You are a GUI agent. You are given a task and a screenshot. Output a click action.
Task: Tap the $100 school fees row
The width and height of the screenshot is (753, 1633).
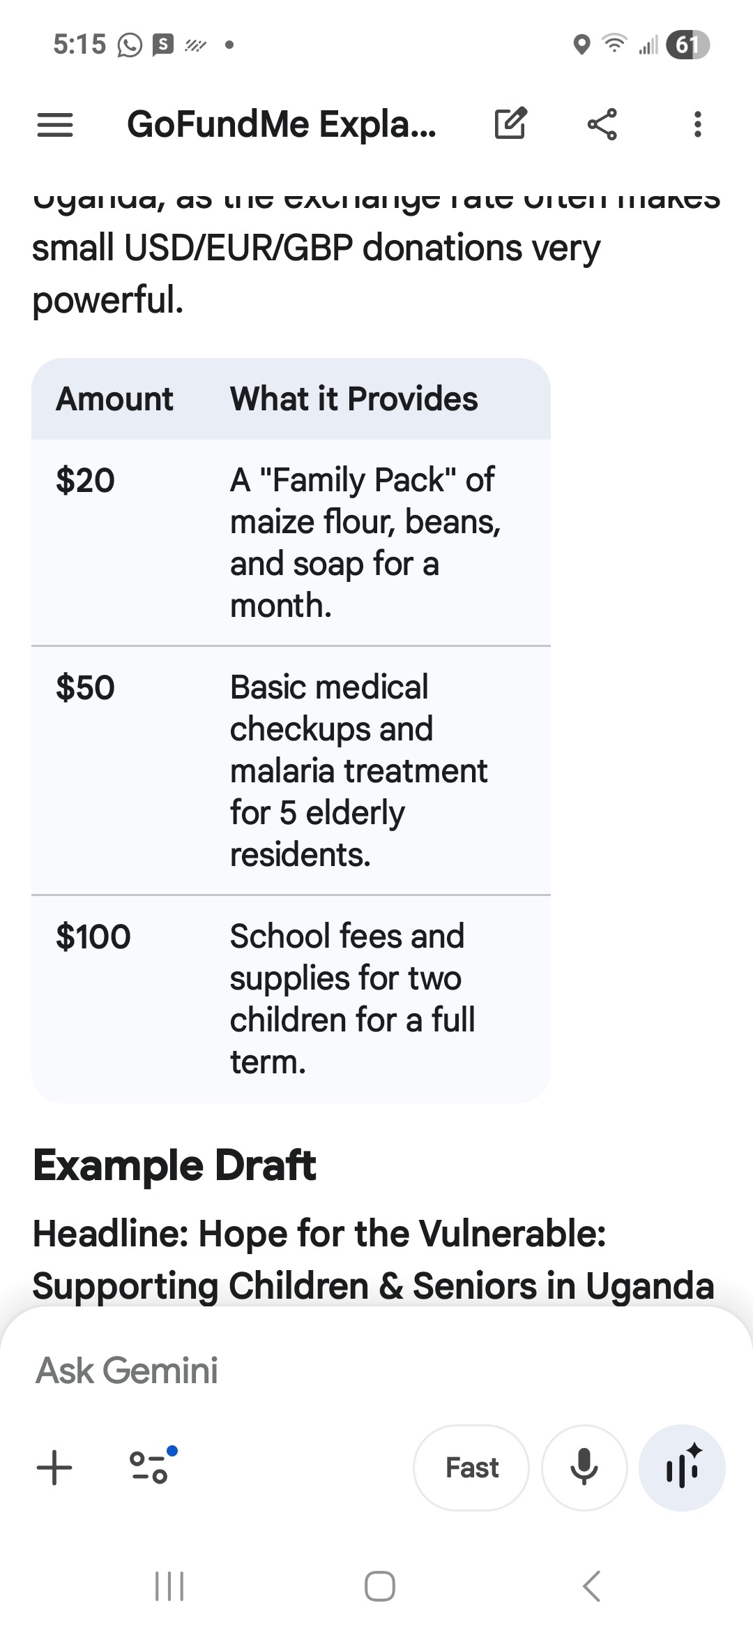pos(291,999)
